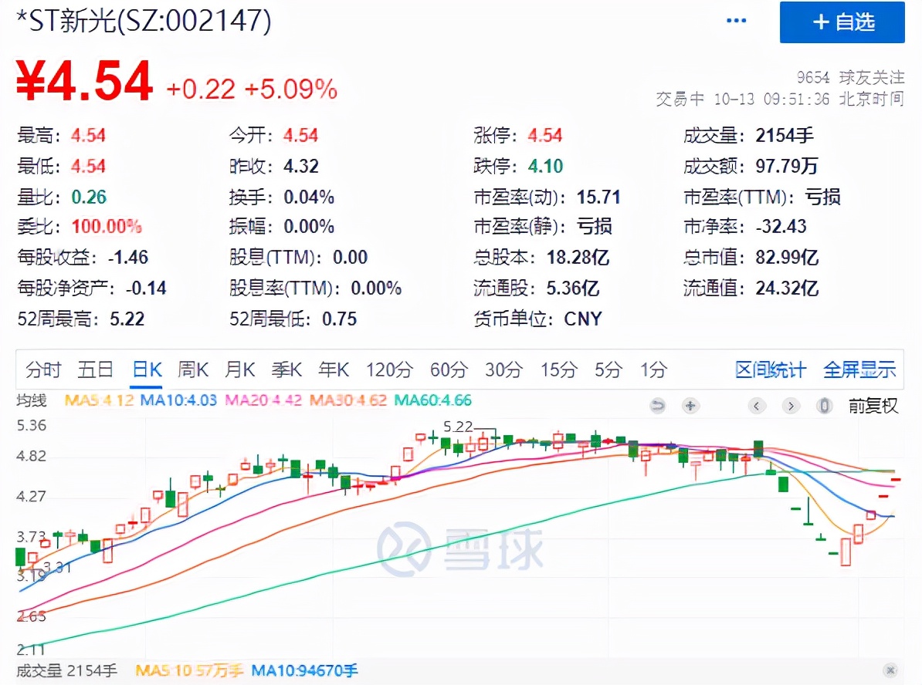Click the 总股本 value 18.28亿
This screenshot has width=922, height=685.
click(578, 258)
